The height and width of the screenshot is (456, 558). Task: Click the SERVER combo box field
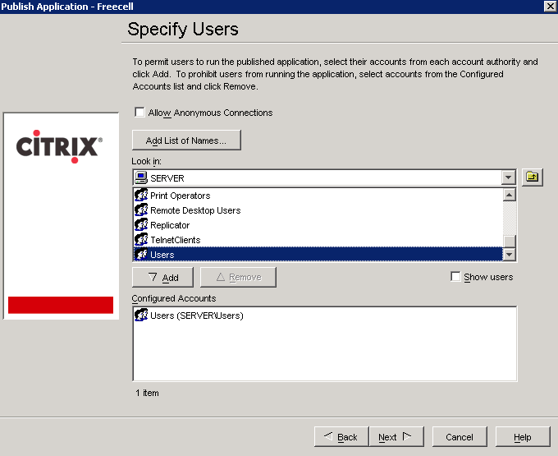click(x=324, y=177)
